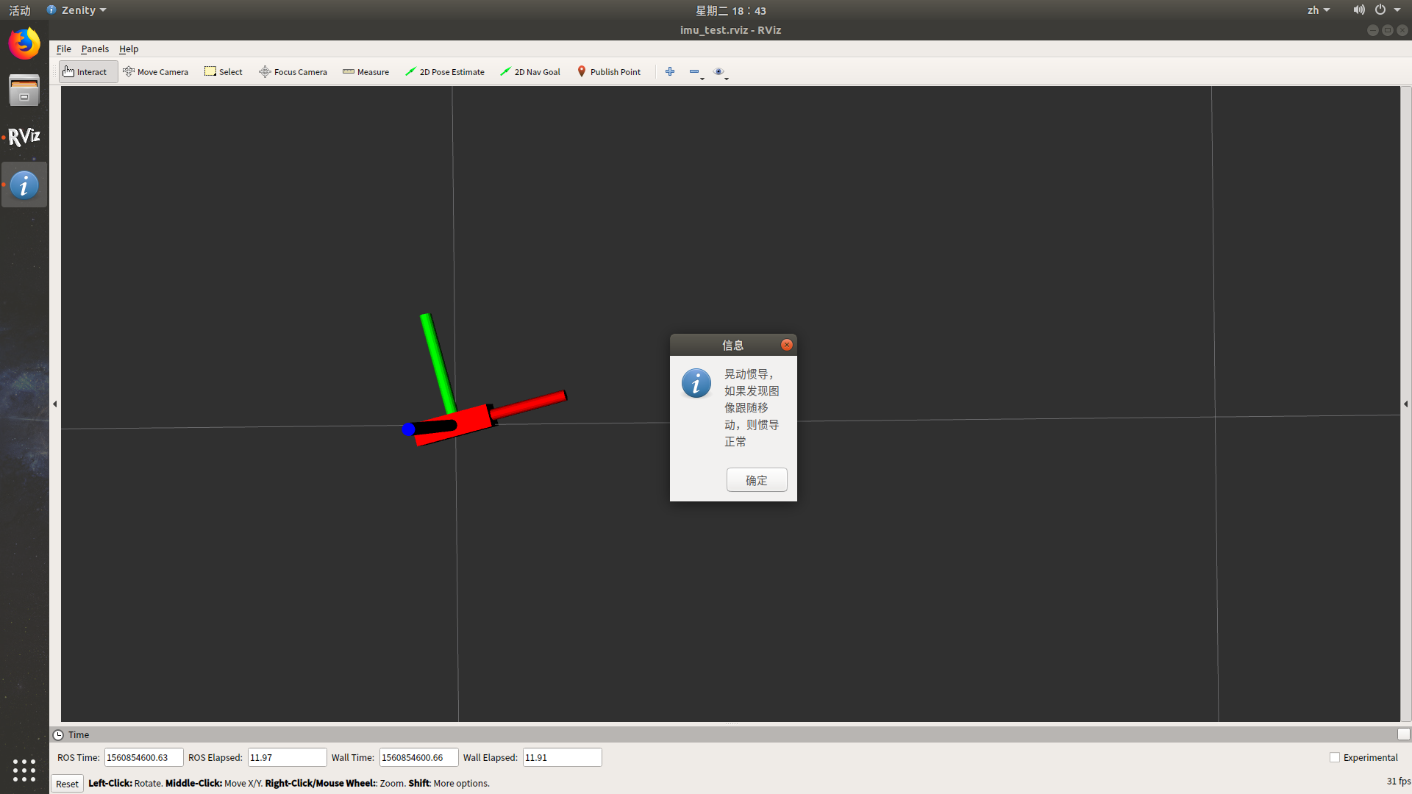Image resolution: width=1412 pixels, height=794 pixels.
Task: Click the ROS Elapsed field
Action: coord(287,757)
